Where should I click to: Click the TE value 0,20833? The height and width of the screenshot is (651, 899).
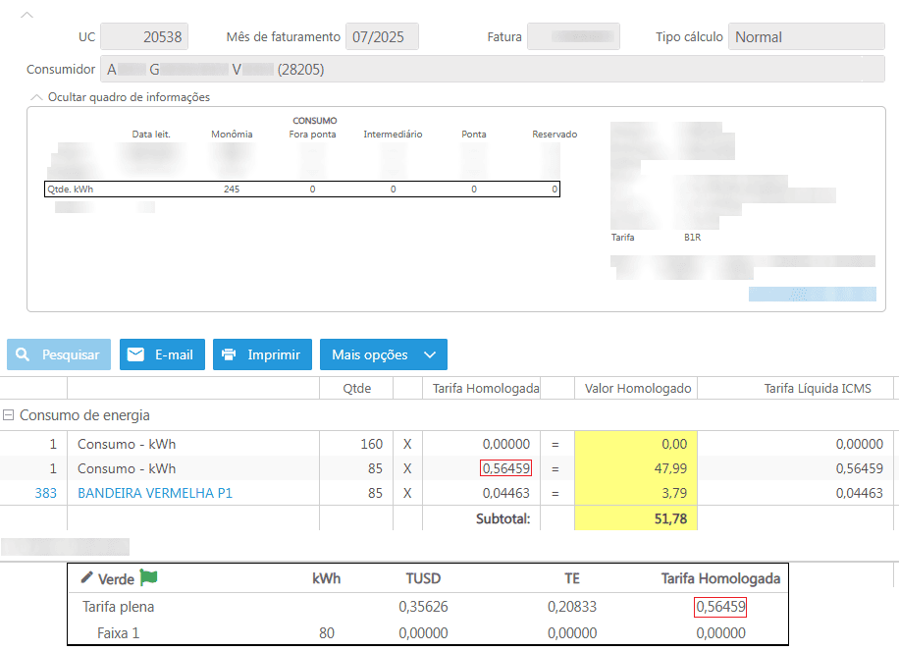coord(571,607)
